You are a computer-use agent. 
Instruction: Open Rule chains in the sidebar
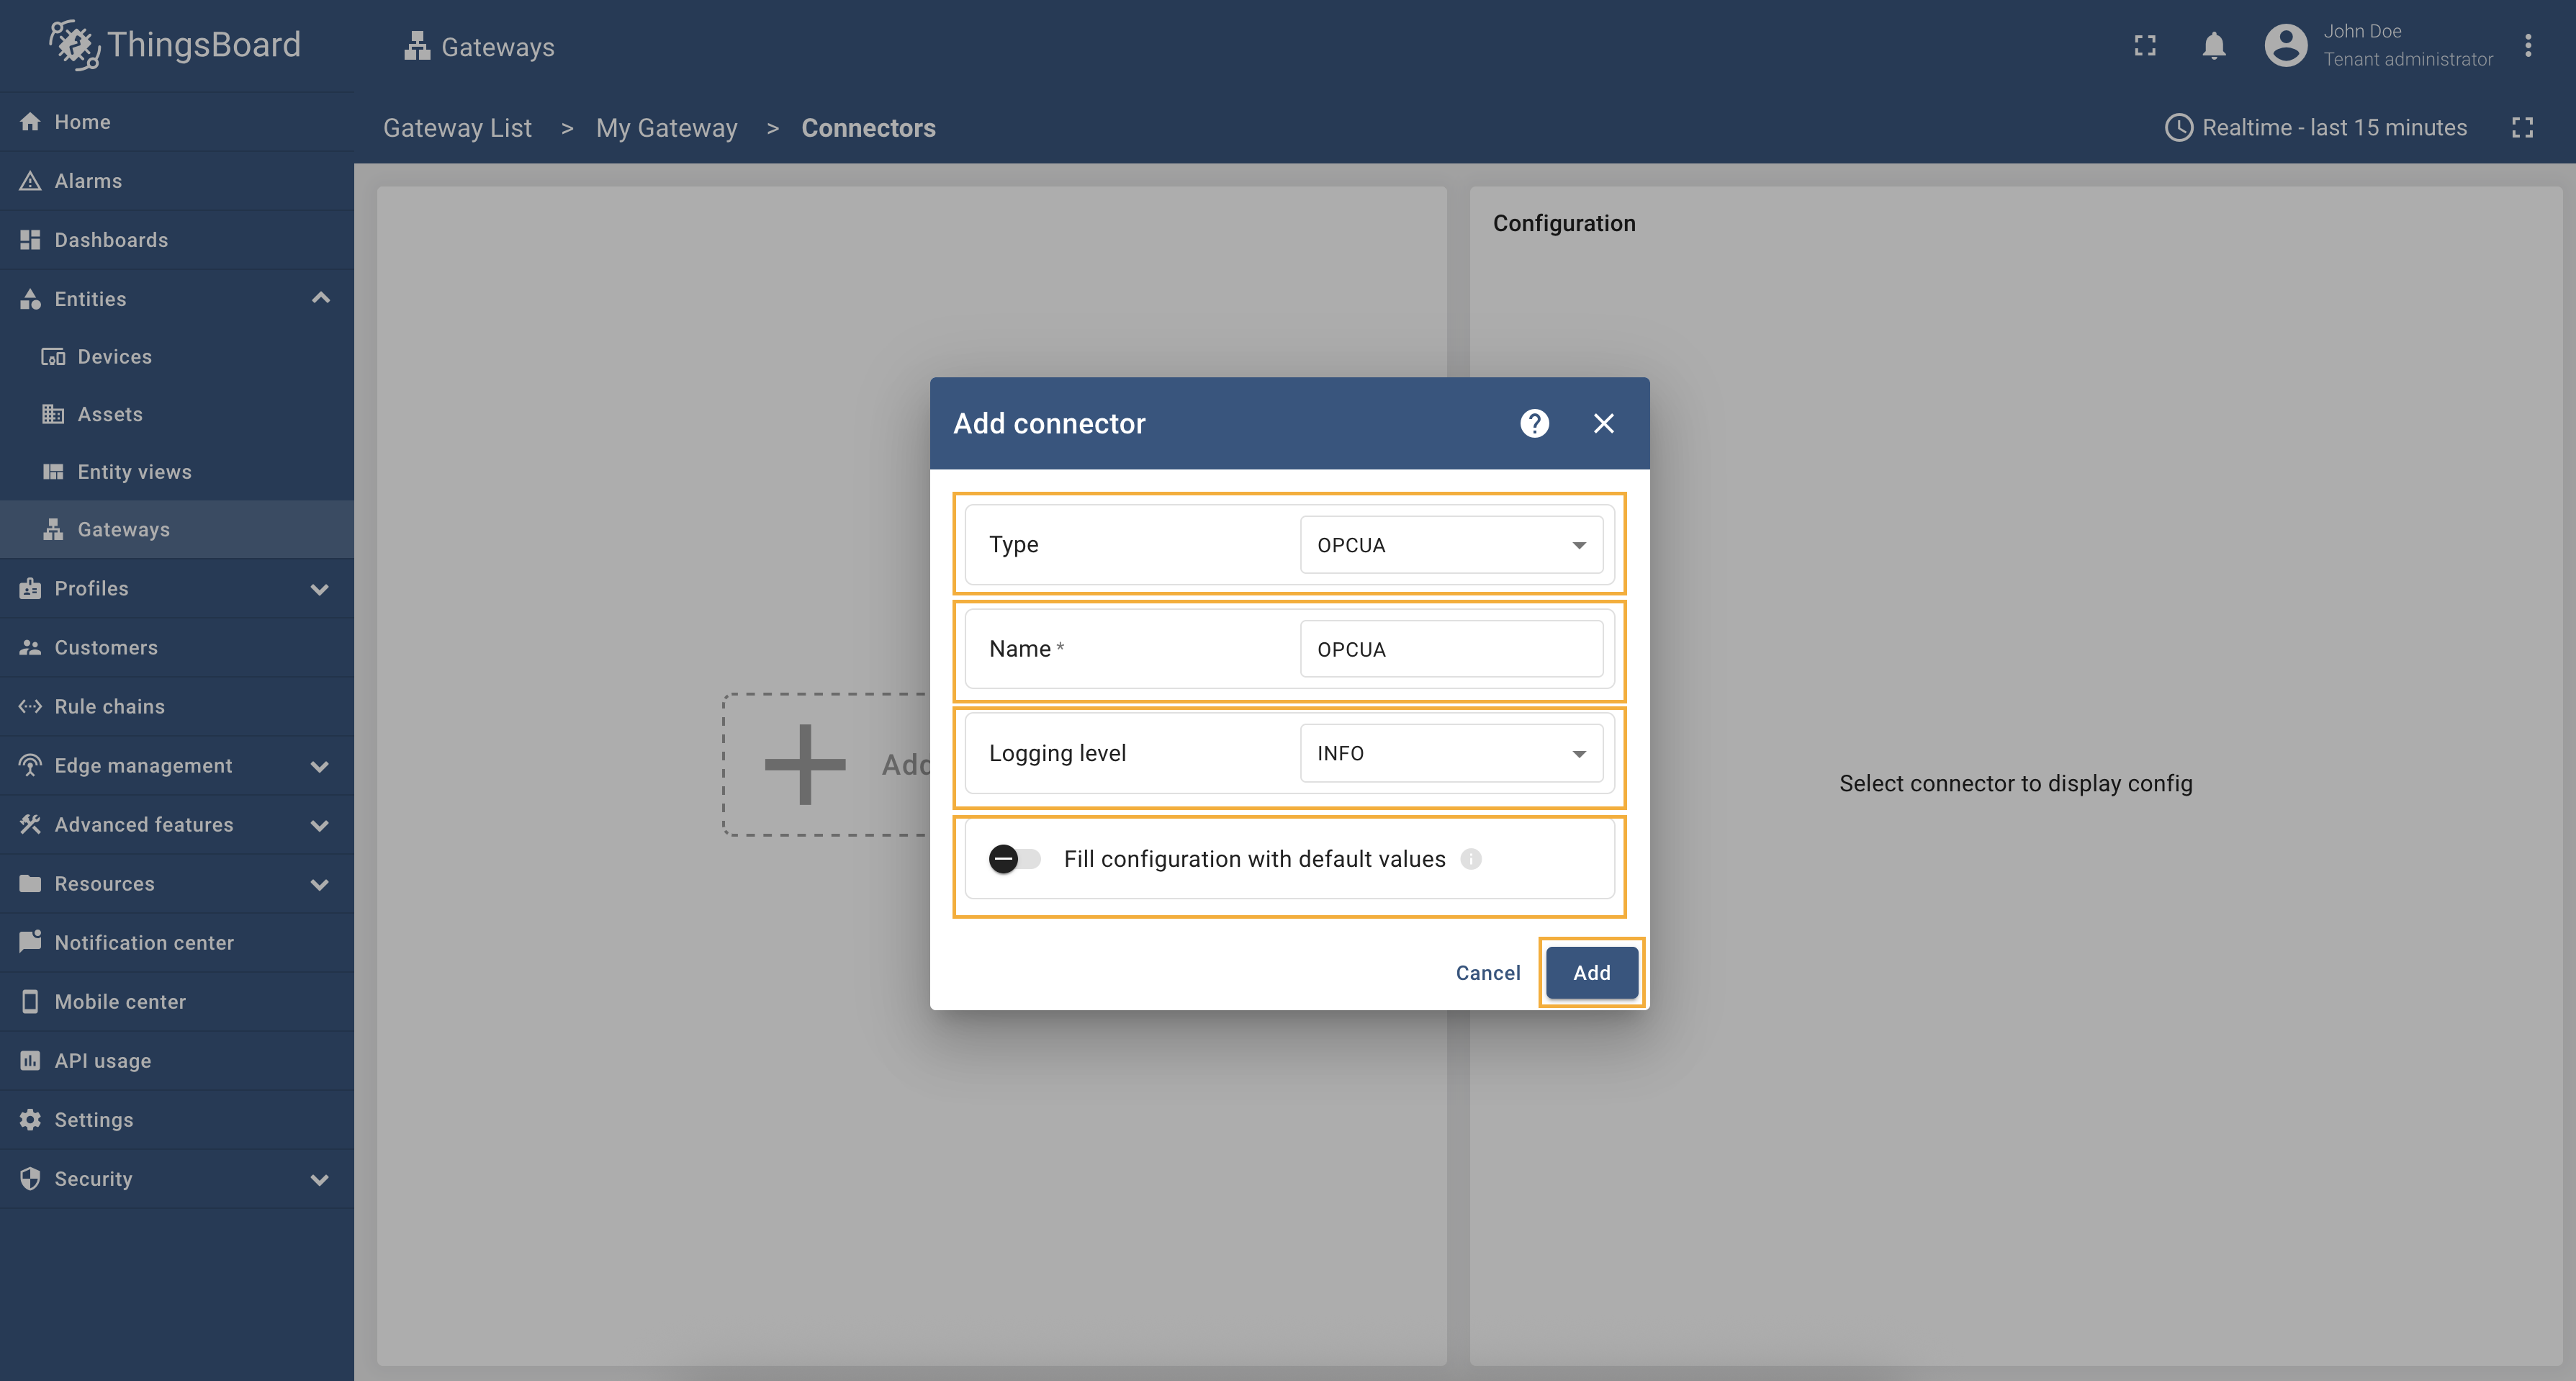(109, 707)
